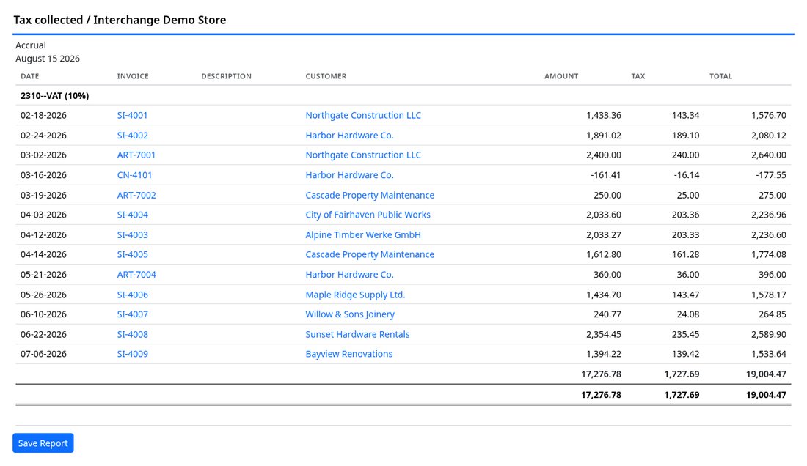Open Northgate Construction LLC on ART-7001 row
Screen dimensions: 807x466
tap(363, 155)
